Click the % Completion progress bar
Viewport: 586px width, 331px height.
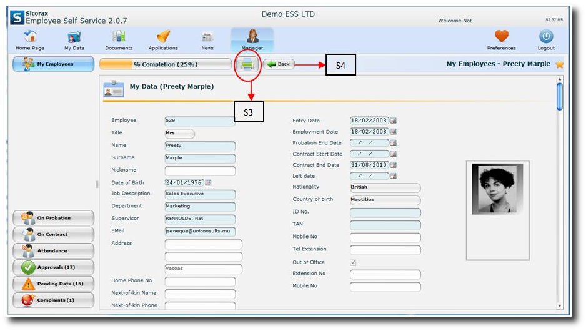[x=166, y=64]
